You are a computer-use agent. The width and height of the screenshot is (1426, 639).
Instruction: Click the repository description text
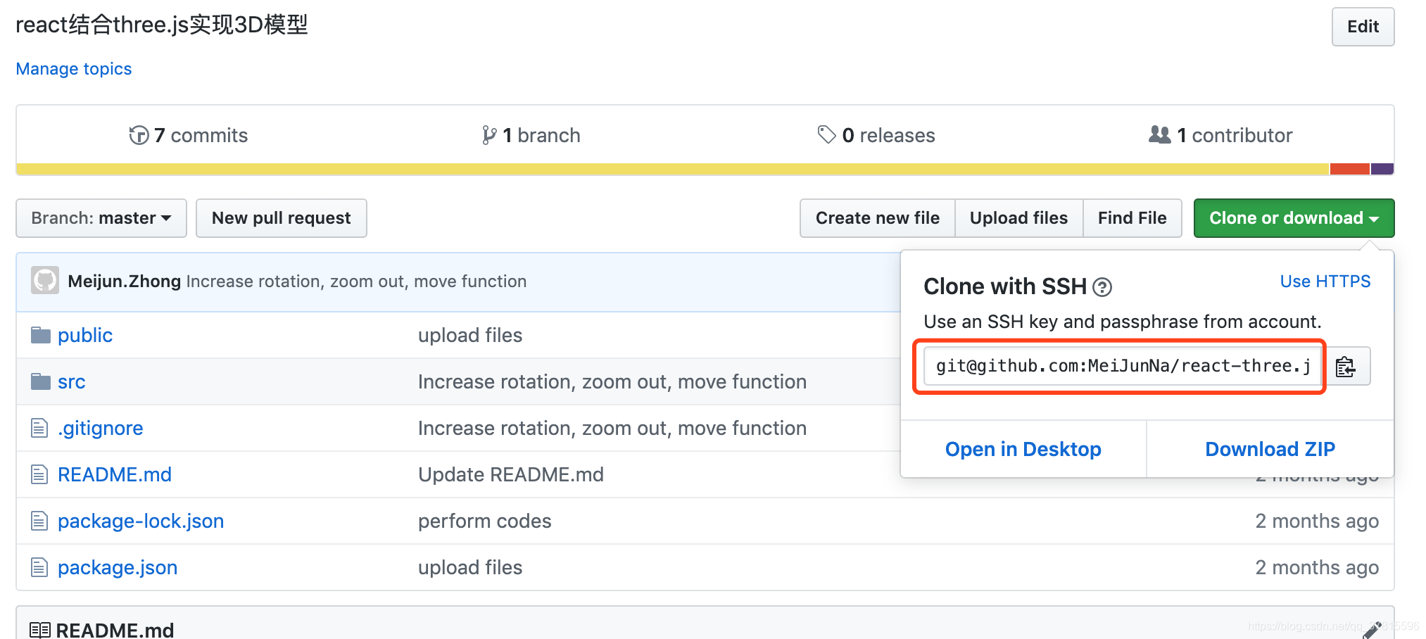(162, 25)
